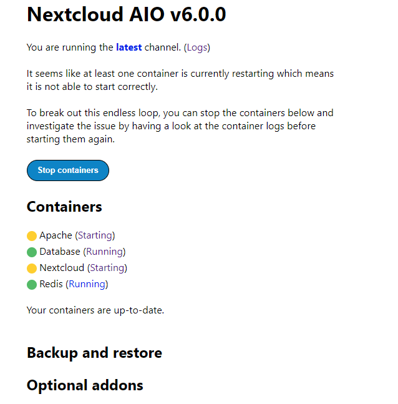Open the Nextcloud Starting log link
The image size is (398, 404).
(x=107, y=268)
